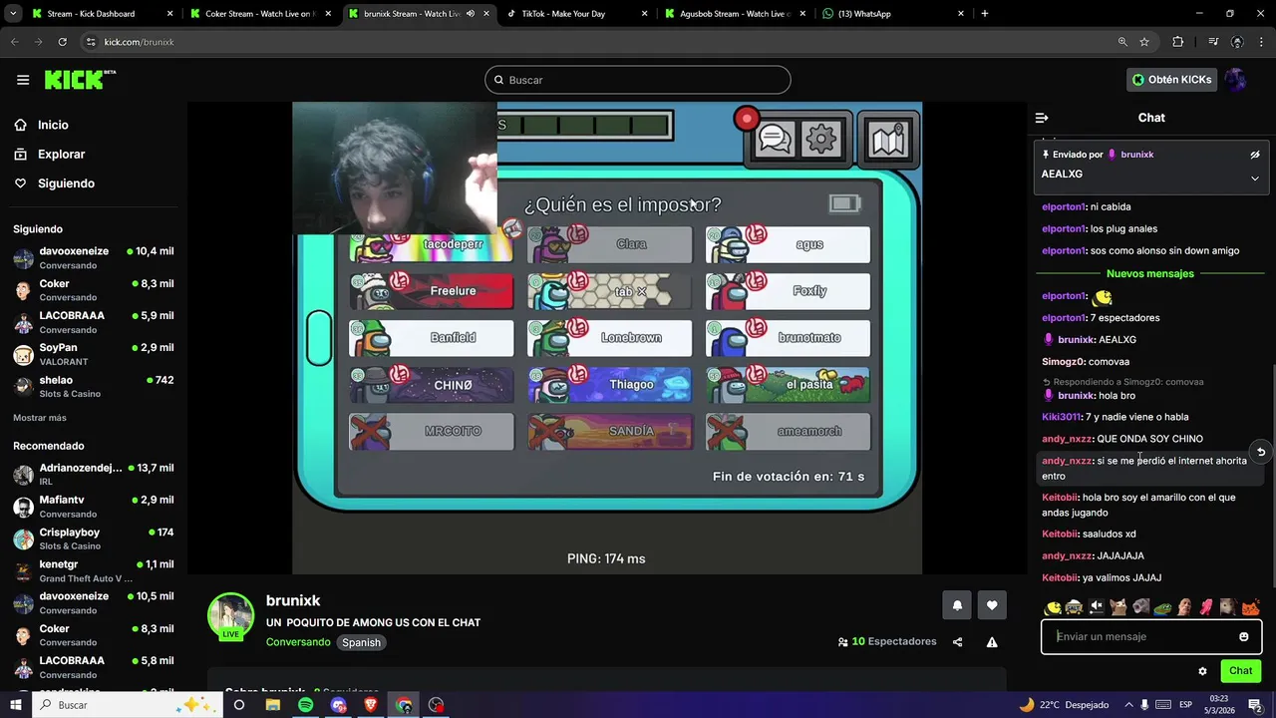Click the Windows Start button

pos(16,705)
